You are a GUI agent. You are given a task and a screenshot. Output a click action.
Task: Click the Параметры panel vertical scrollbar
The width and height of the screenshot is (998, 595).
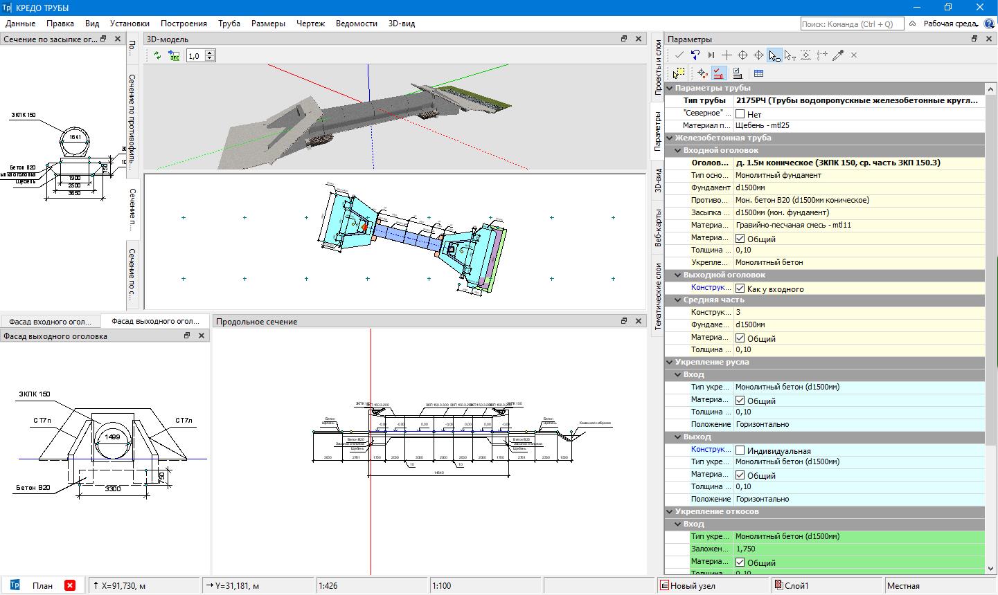(991, 328)
